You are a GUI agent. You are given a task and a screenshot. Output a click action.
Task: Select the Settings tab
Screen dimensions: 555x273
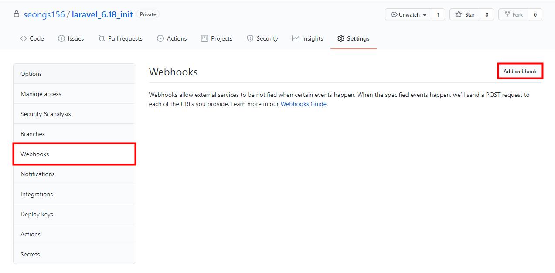coord(354,38)
